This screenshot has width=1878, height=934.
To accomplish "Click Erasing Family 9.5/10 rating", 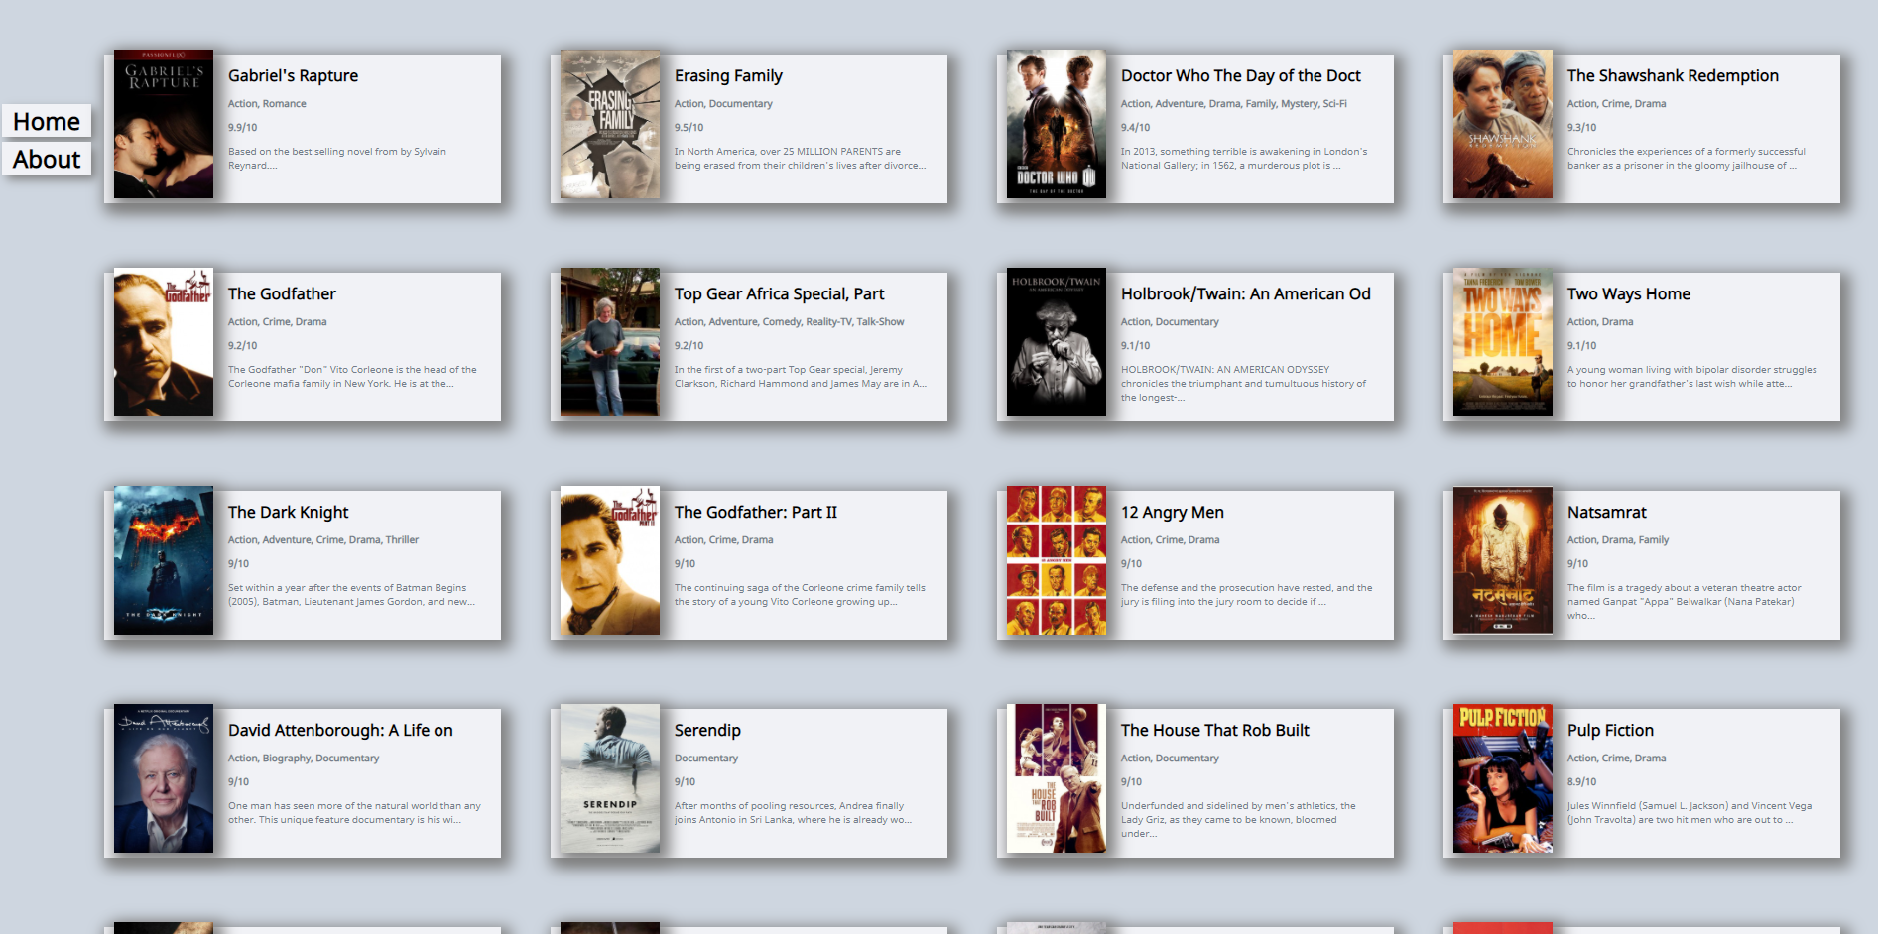I will (689, 128).
